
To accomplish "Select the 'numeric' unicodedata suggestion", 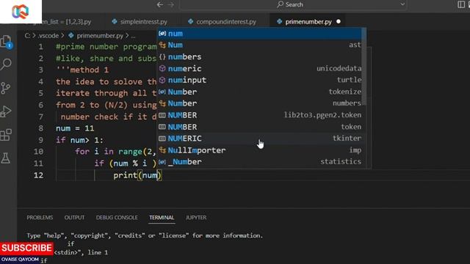I will coord(259,68).
